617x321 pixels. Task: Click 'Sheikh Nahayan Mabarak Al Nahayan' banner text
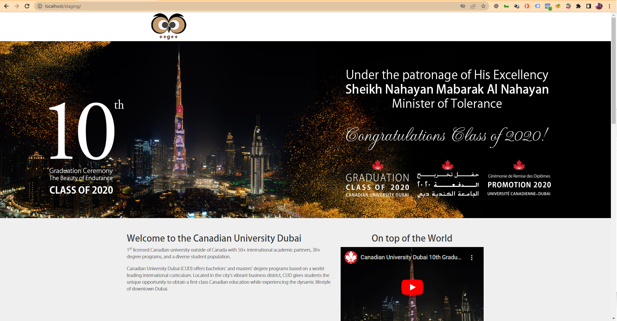[x=447, y=89]
